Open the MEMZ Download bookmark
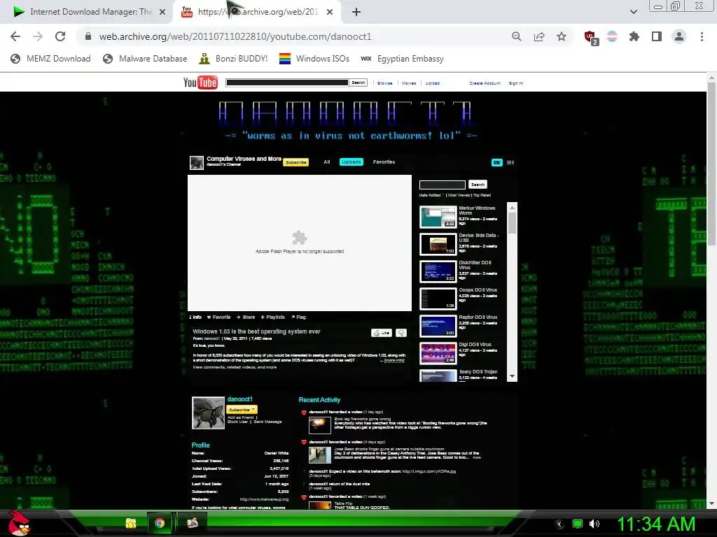The height and width of the screenshot is (537, 717). 50,59
